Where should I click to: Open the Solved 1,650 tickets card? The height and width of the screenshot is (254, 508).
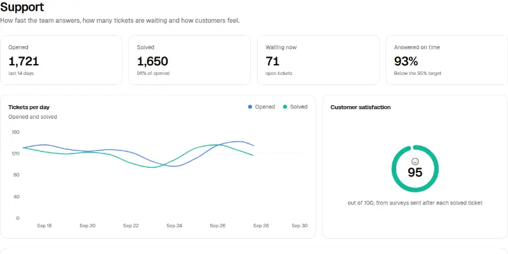point(189,60)
